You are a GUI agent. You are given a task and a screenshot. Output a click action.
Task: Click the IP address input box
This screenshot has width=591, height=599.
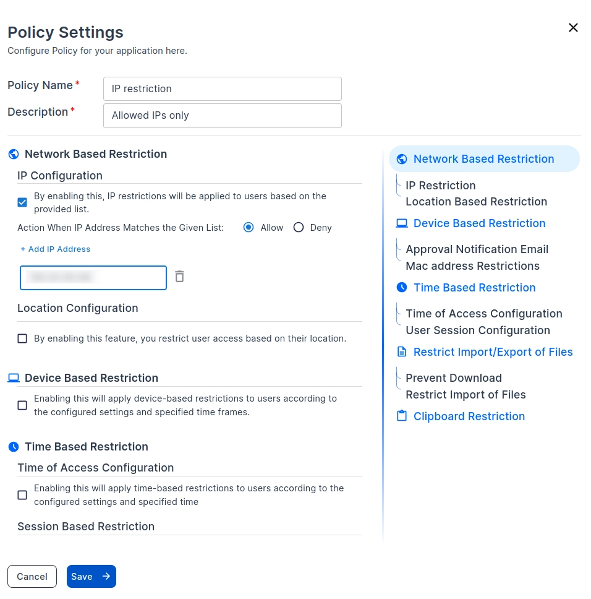pos(93,278)
